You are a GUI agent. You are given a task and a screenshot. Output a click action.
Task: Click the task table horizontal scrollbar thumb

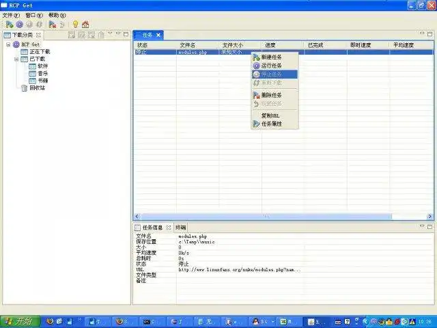tap(266, 216)
